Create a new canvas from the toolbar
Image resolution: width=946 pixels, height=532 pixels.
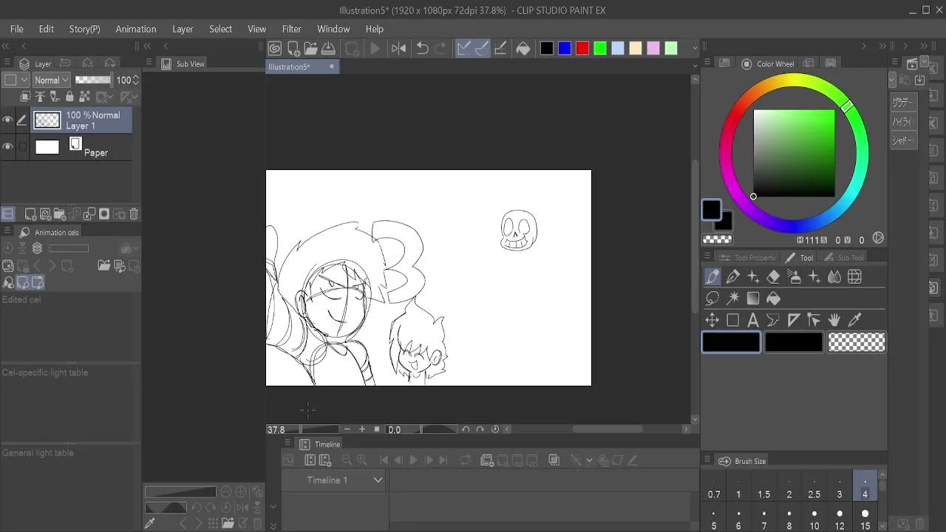pyautogui.click(x=293, y=49)
